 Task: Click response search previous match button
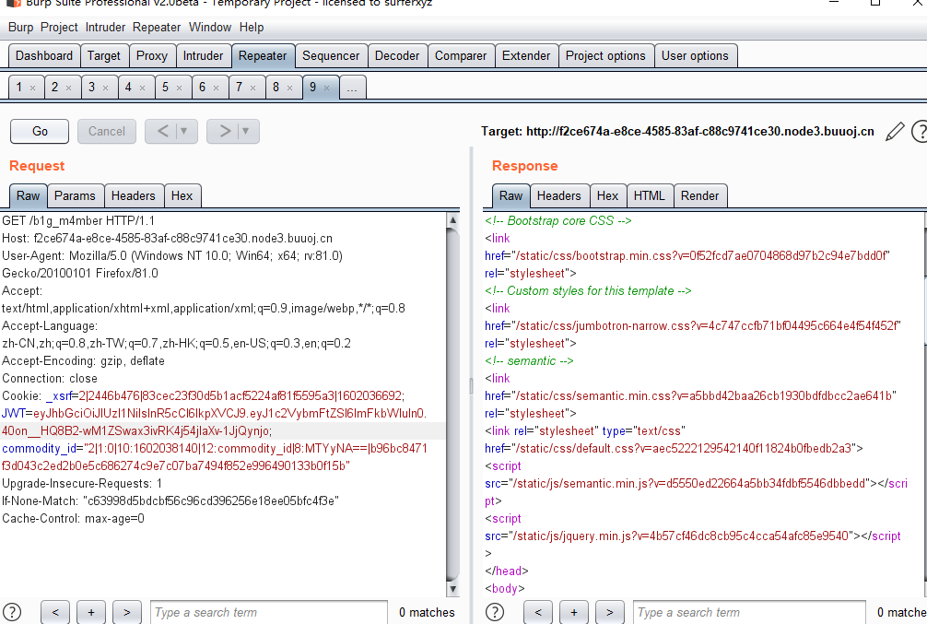pyautogui.click(x=538, y=612)
